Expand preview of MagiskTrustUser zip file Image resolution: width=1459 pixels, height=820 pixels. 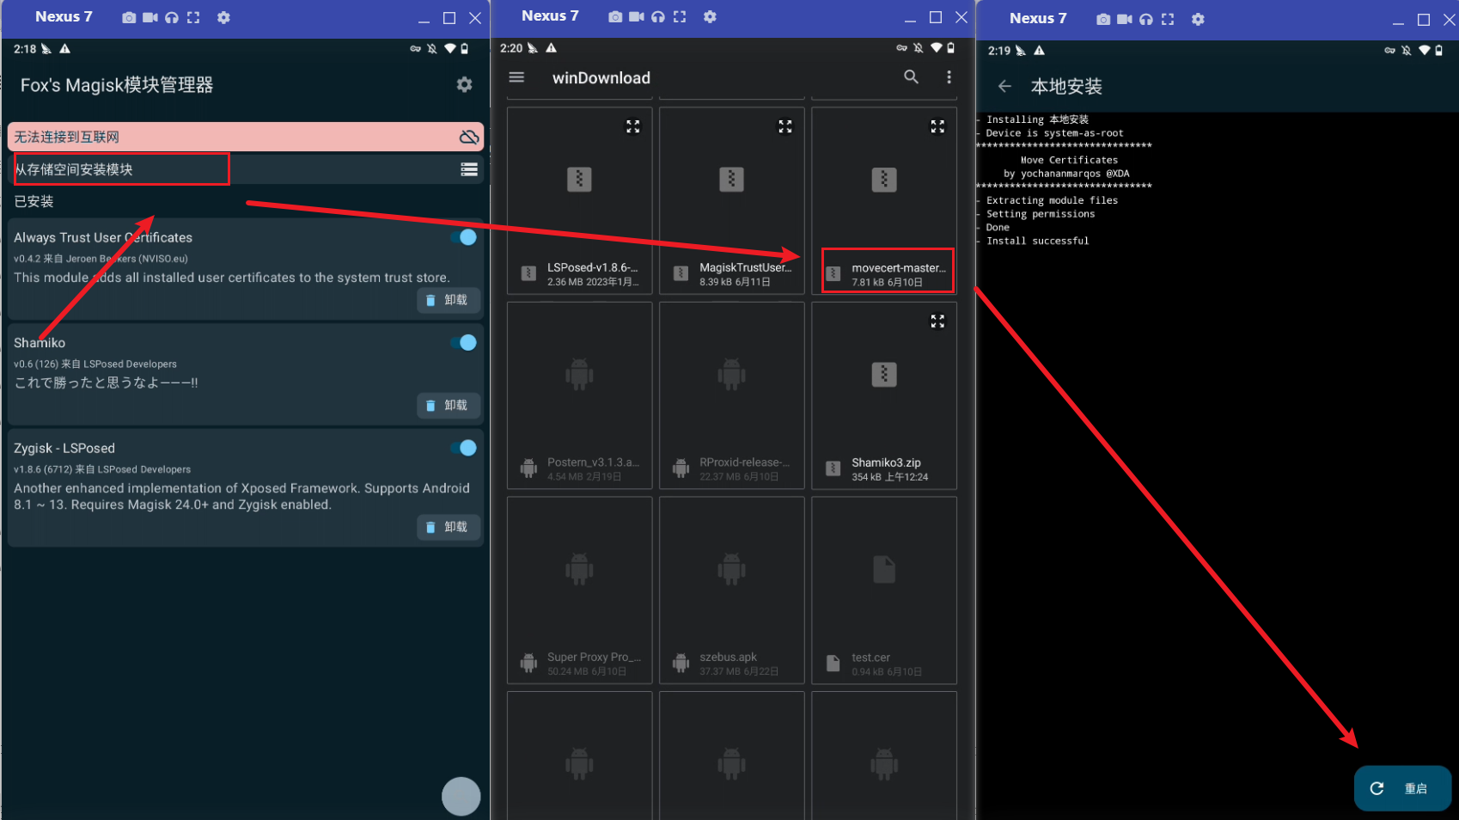pyautogui.click(x=785, y=126)
